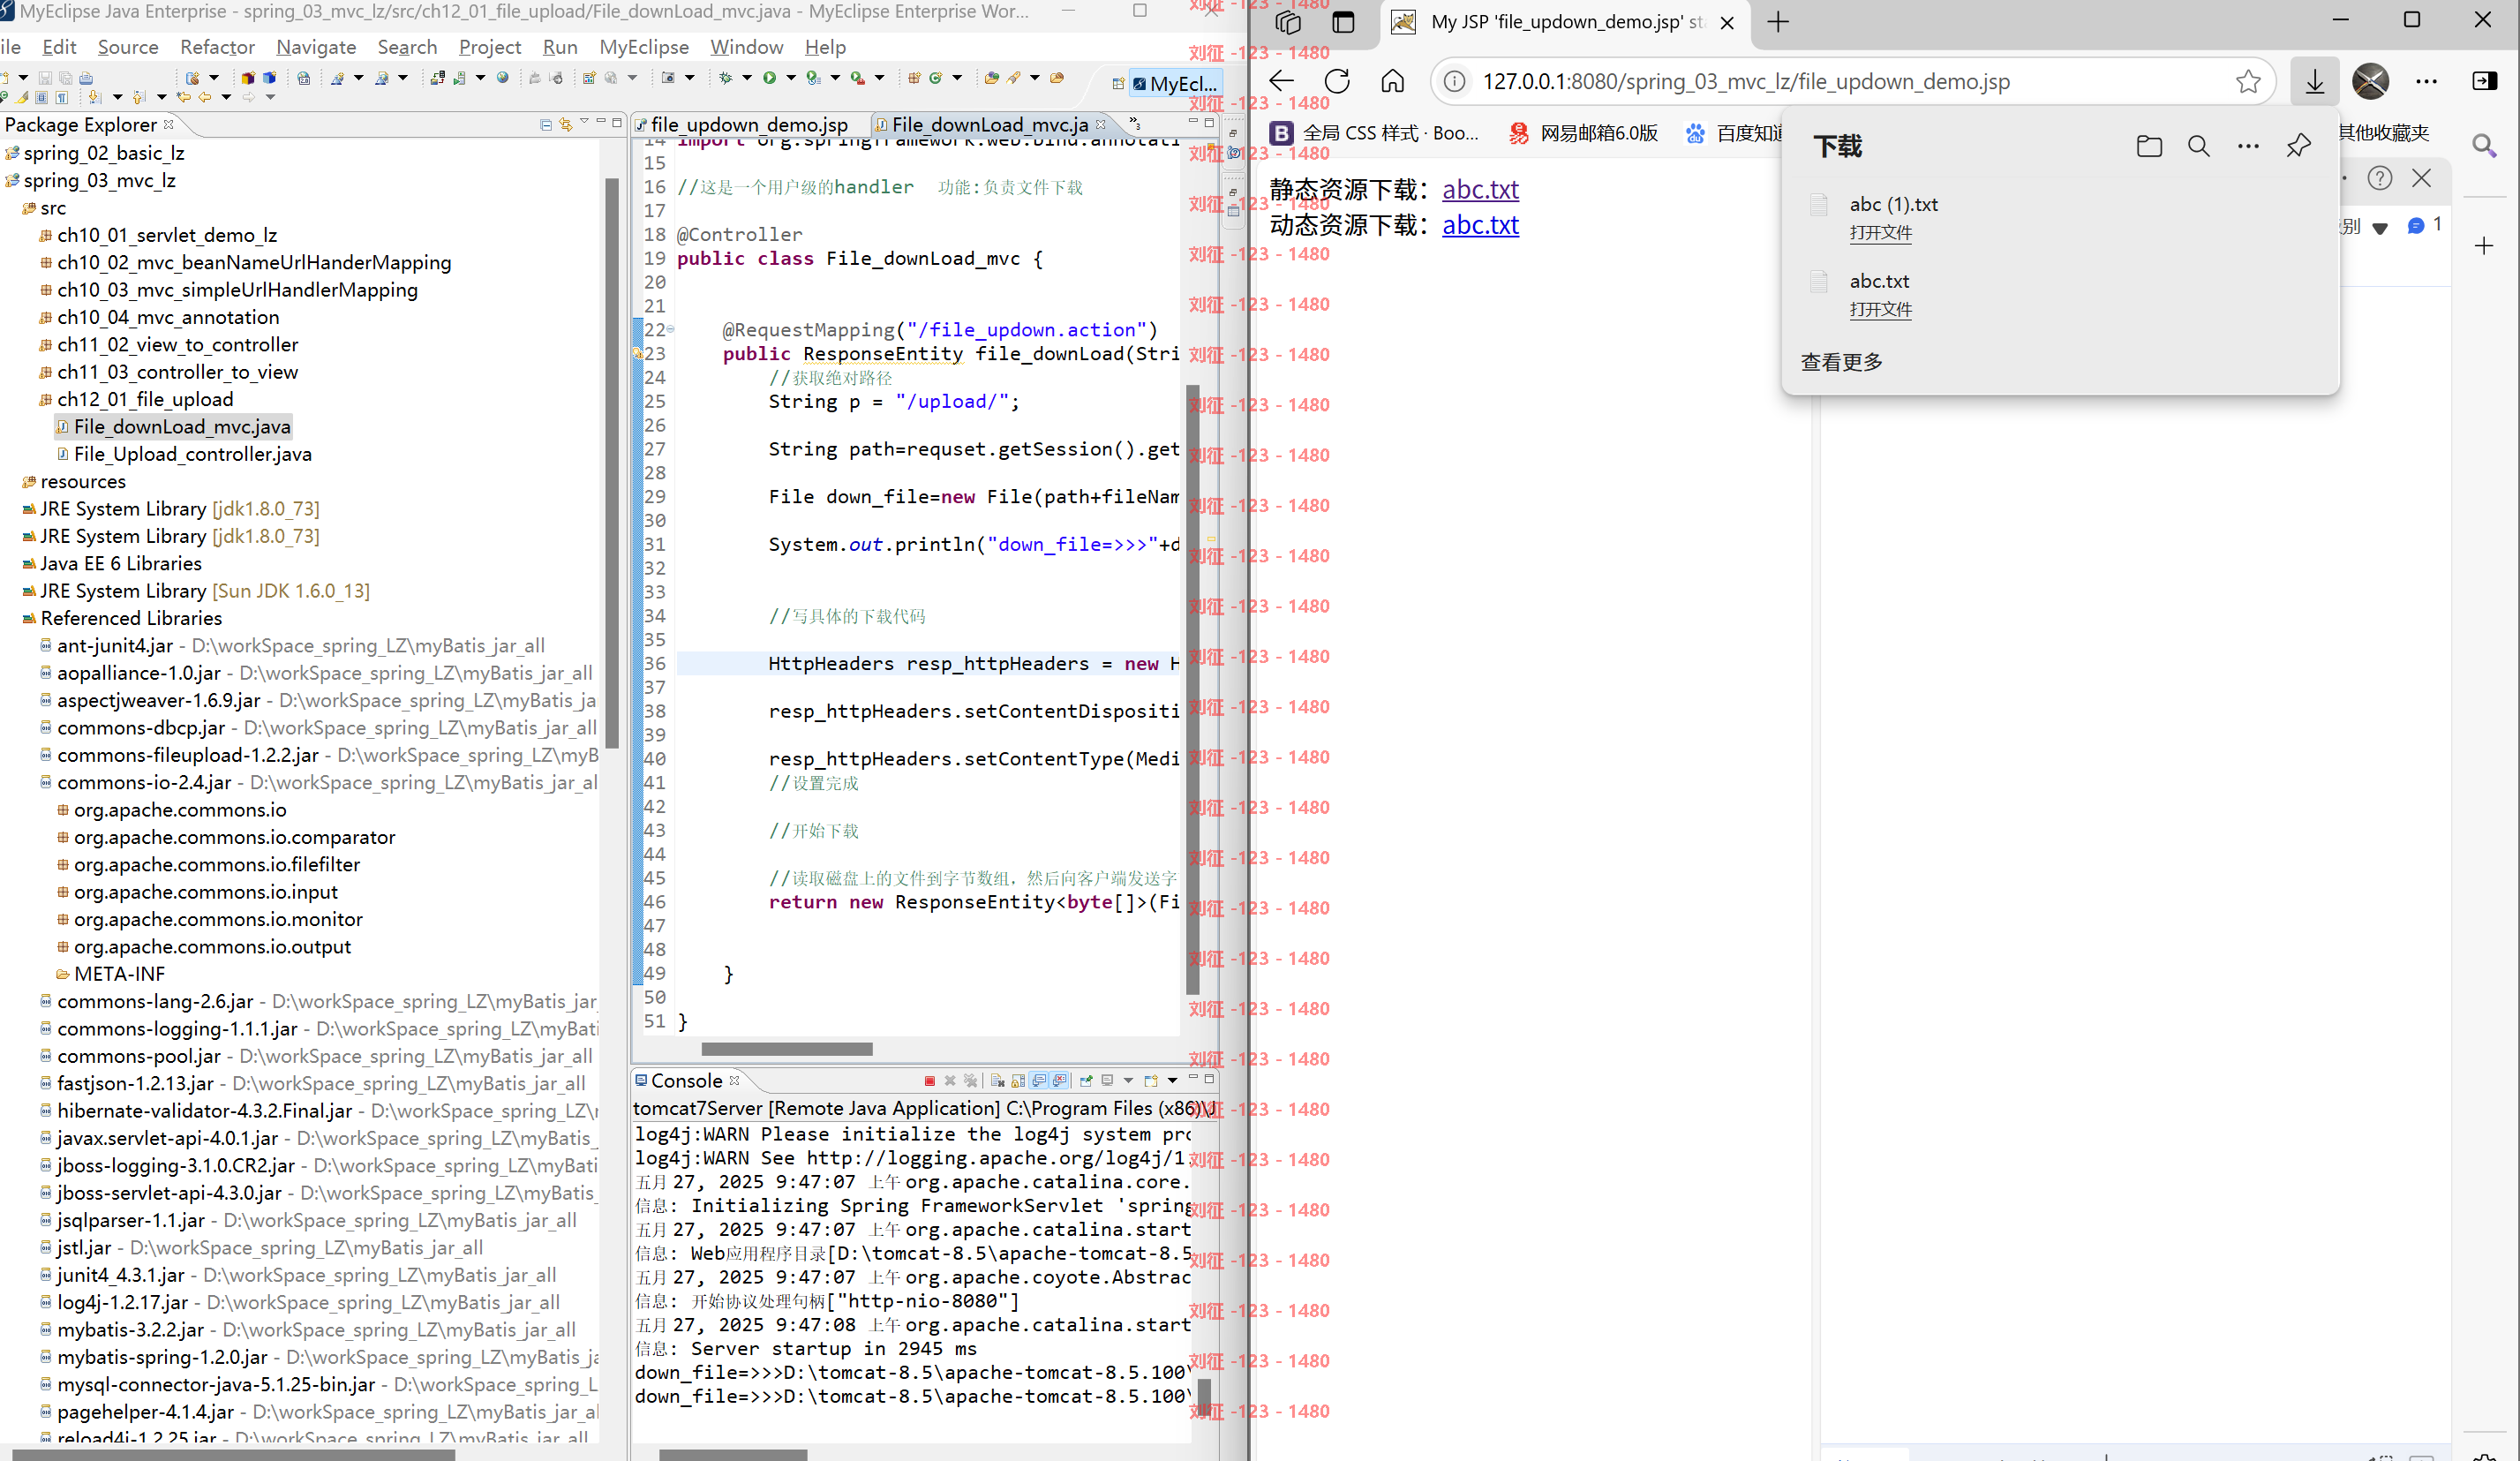Click the Open Web Browser globe icon
This screenshot has width=2520, height=1461.
(x=503, y=78)
